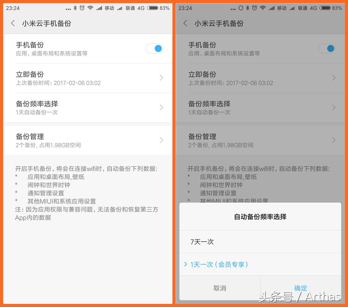Tap Wi-Fi icon in left status bar

point(90,8)
